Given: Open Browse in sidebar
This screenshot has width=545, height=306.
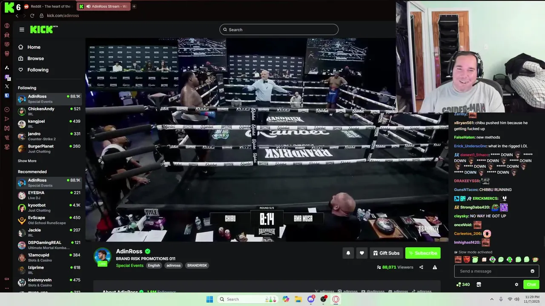Looking at the screenshot, I should (31, 59).
